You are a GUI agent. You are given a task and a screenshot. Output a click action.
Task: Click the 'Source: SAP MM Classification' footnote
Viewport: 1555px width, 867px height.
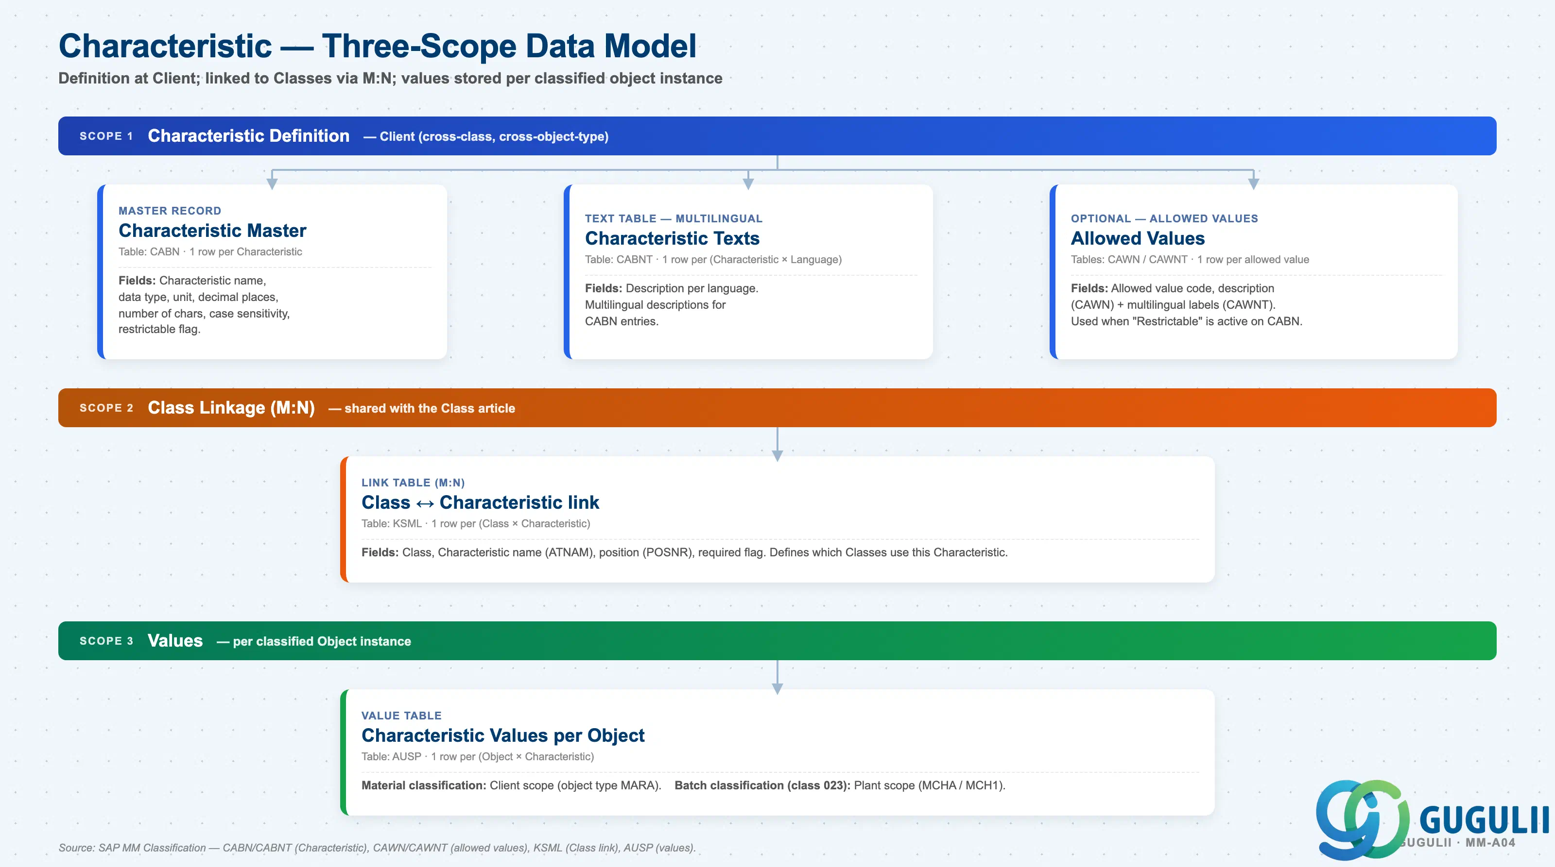[377, 848]
